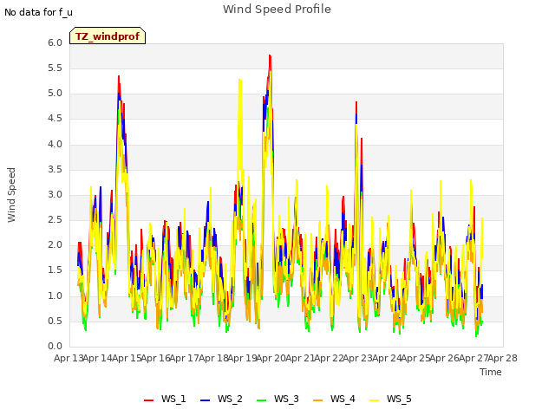Screen dimensions: 555x416
Task: Click the Time x-axis label
Action: point(491,372)
